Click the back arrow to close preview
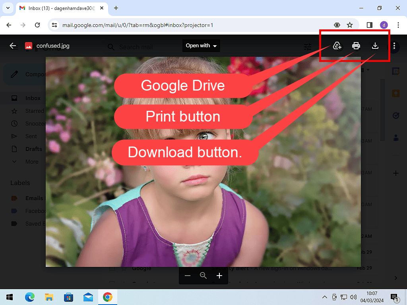 (x=13, y=46)
